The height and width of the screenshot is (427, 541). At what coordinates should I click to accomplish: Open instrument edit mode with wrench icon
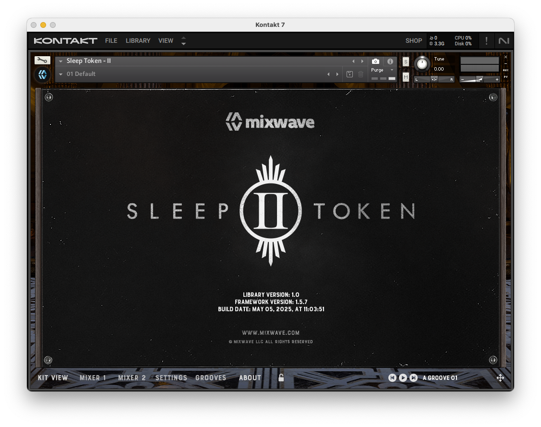42,61
